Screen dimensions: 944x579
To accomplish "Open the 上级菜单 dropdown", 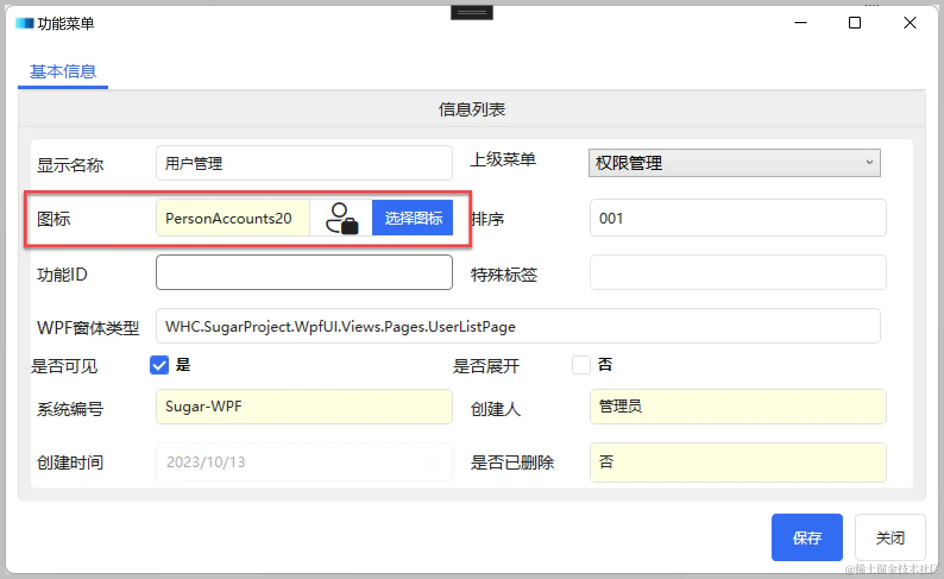I will (734, 163).
